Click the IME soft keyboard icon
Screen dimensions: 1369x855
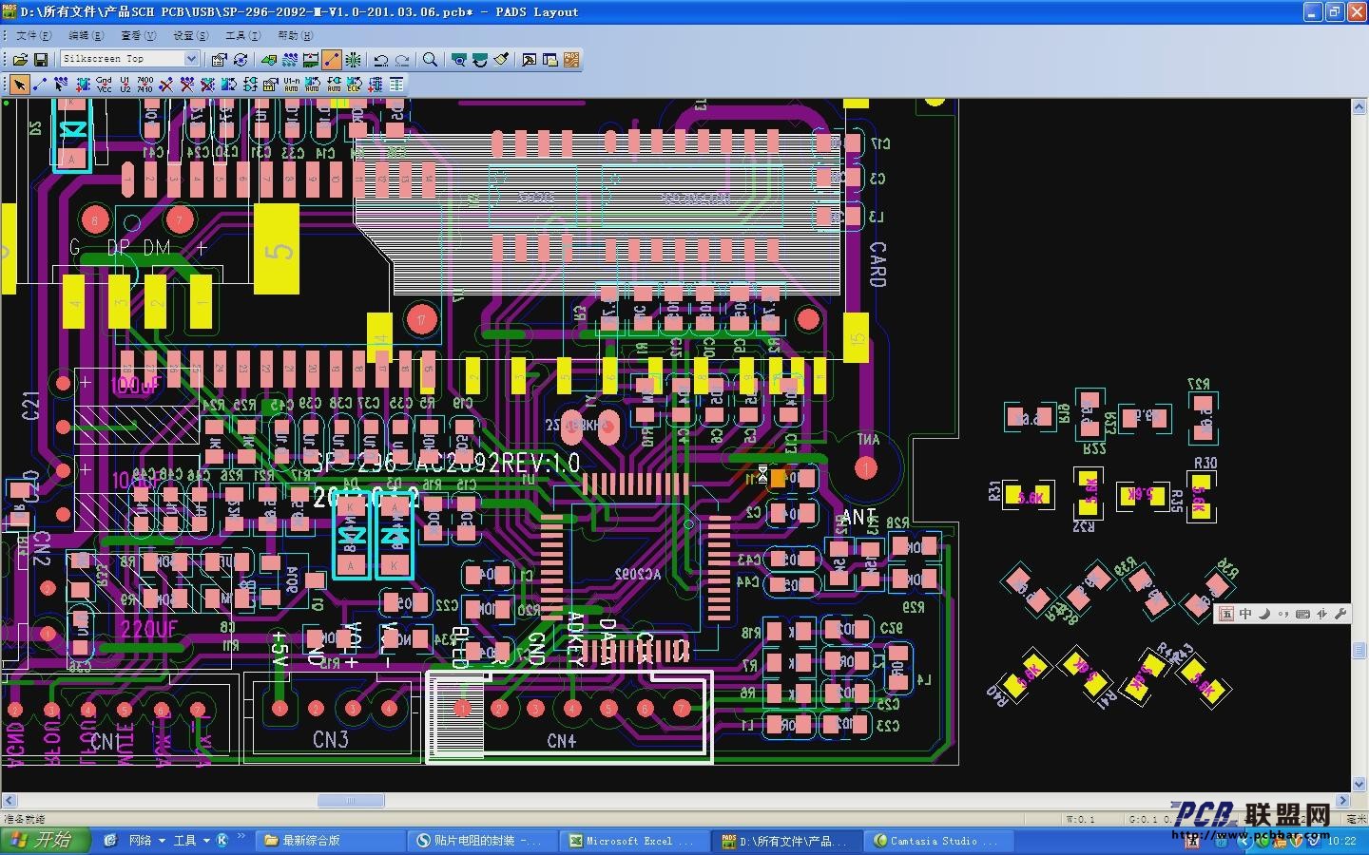(1303, 614)
